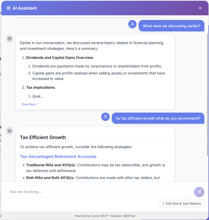
Task: Click the Show More chevron arrow
Action: pyautogui.click(x=38, y=104)
